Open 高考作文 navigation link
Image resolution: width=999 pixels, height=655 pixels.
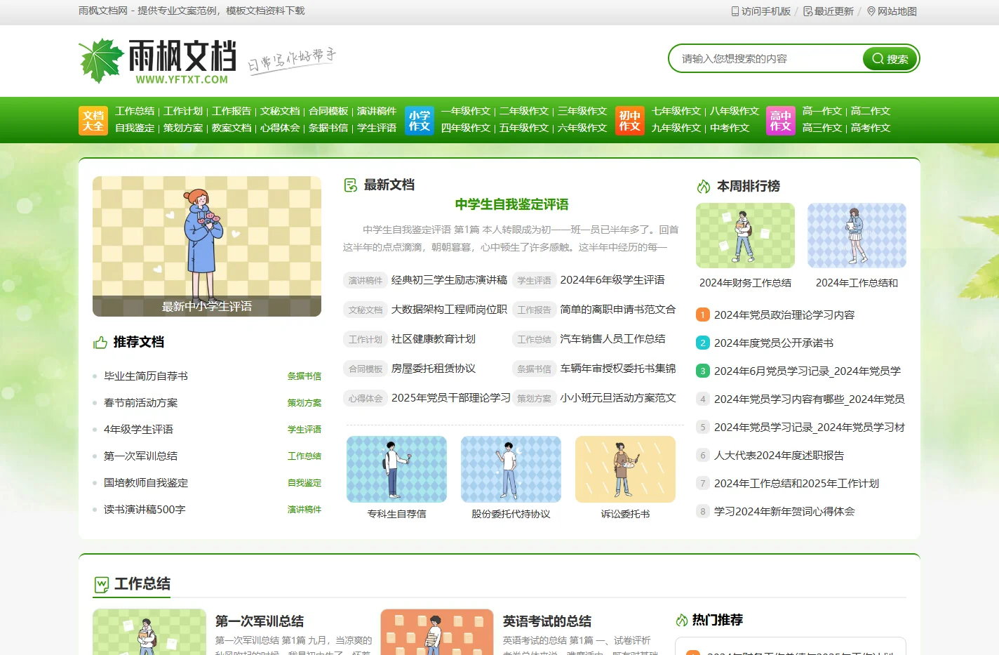coord(871,128)
